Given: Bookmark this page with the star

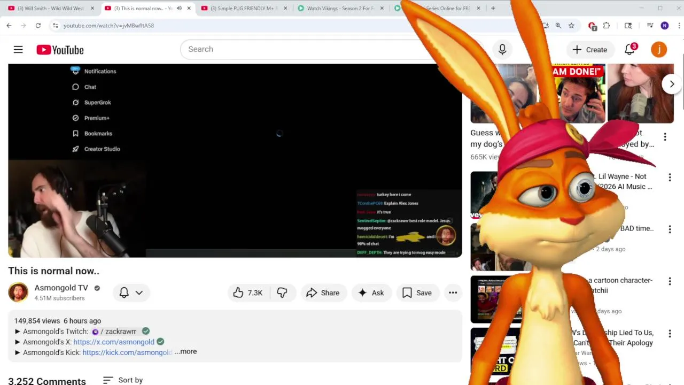Looking at the screenshot, I should (x=571, y=25).
